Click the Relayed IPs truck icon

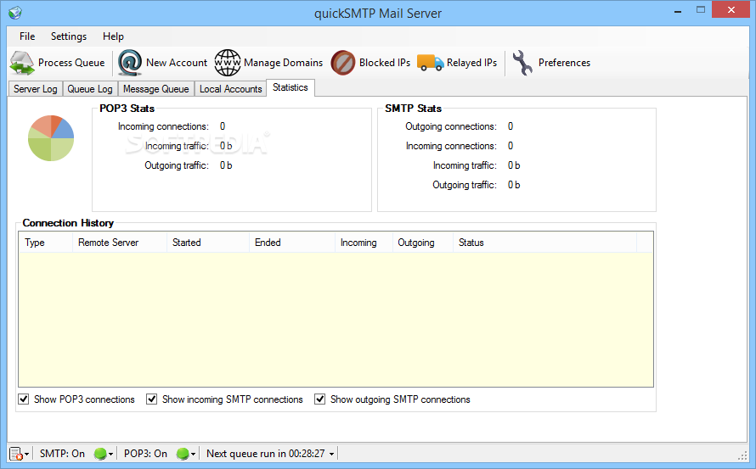(430, 63)
